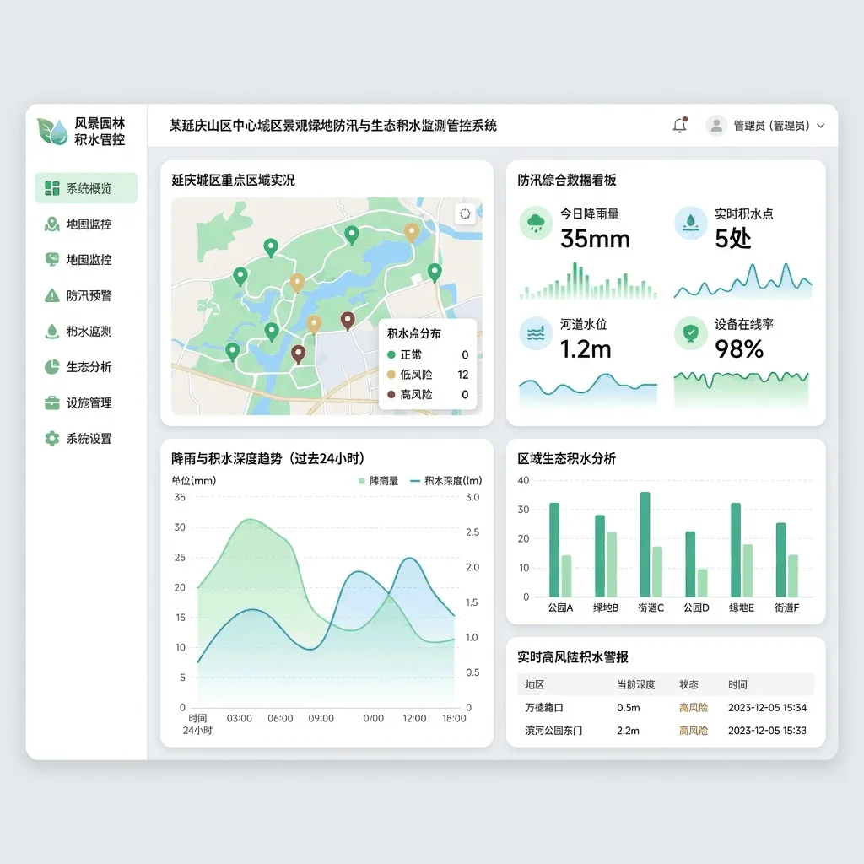Click the 滨河公园东门 alarm row name
The width and height of the screenshot is (864, 864).
553,731
